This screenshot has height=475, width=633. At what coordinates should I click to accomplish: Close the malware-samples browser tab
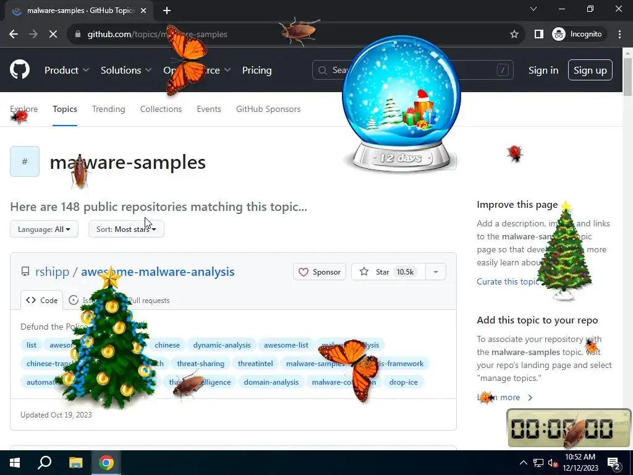[143, 11]
